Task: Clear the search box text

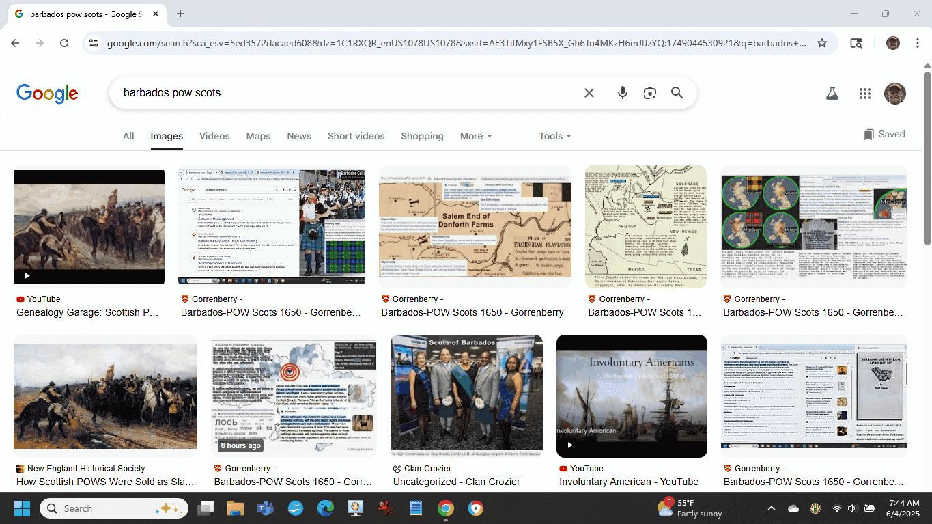Action: (589, 93)
